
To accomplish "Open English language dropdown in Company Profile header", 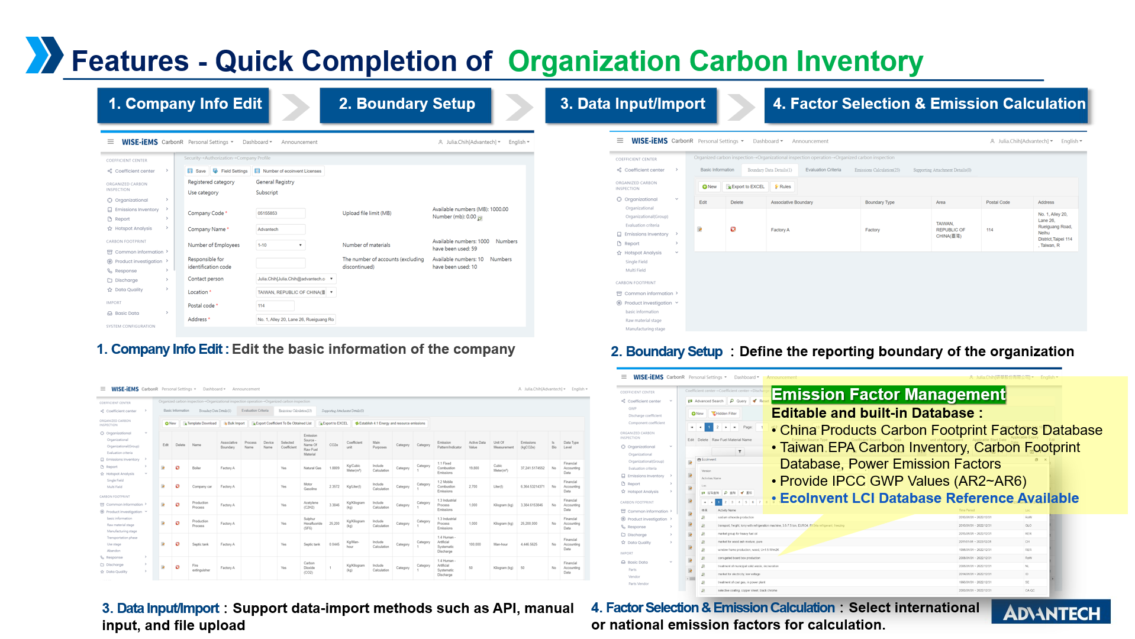I will [x=519, y=142].
